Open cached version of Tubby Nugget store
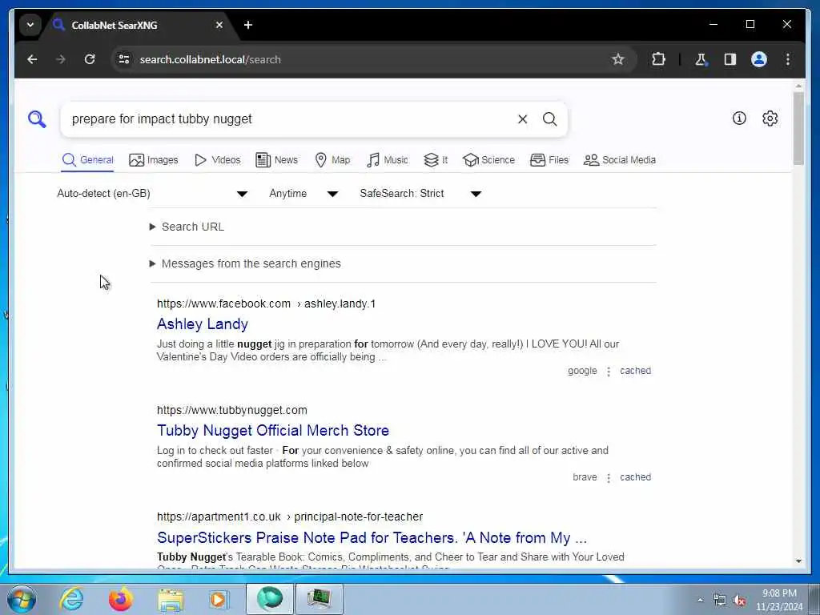 pos(635,477)
